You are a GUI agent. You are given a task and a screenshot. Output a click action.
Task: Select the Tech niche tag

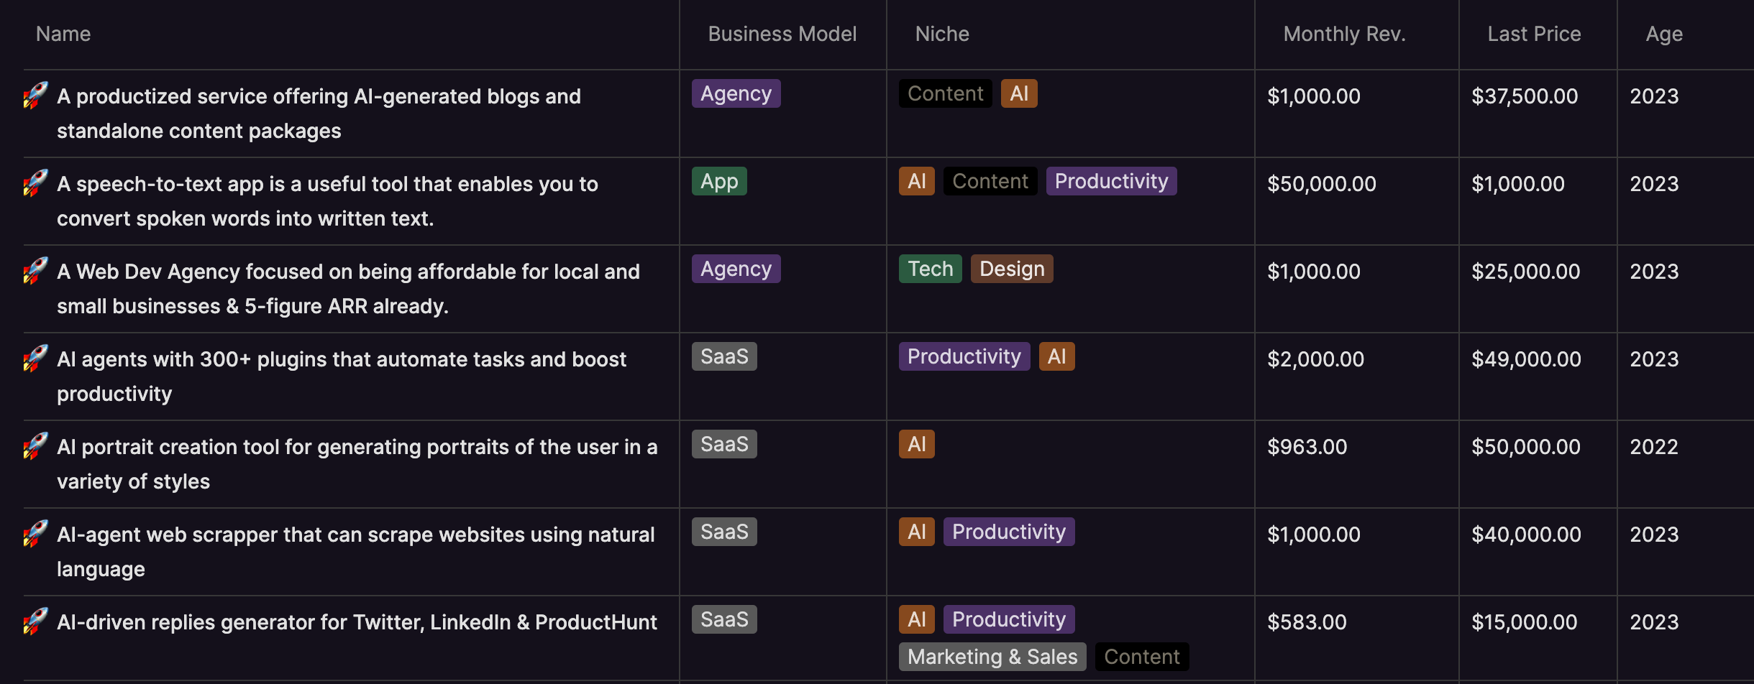[930, 269]
